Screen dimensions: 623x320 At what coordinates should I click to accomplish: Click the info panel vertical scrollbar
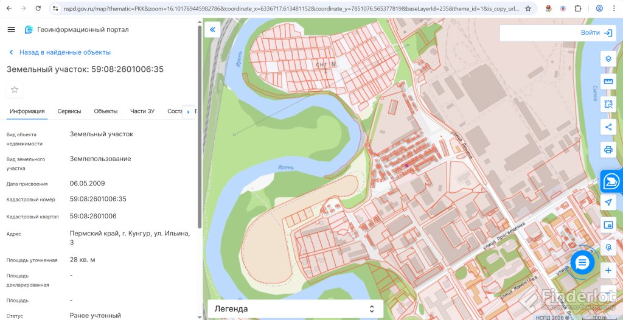(x=200, y=127)
